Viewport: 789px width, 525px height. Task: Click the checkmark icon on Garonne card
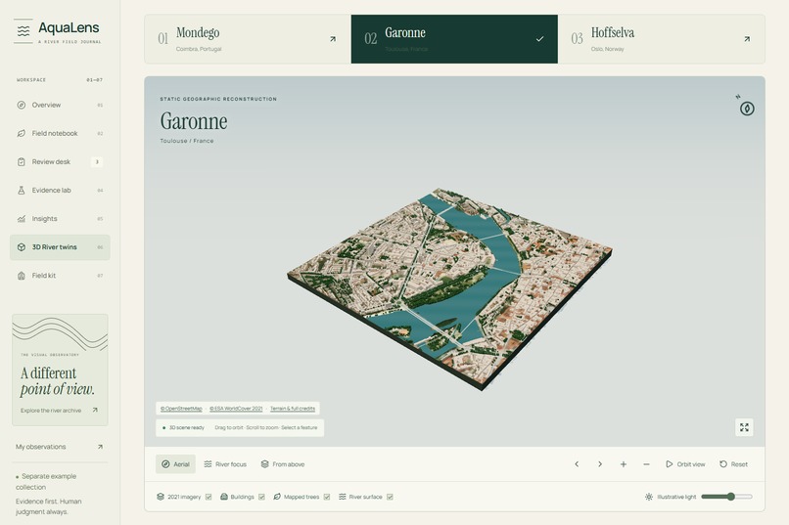[540, 39]
